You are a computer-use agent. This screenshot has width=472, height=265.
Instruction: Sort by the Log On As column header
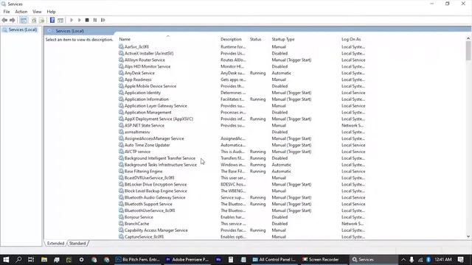(x=351, y=39)
